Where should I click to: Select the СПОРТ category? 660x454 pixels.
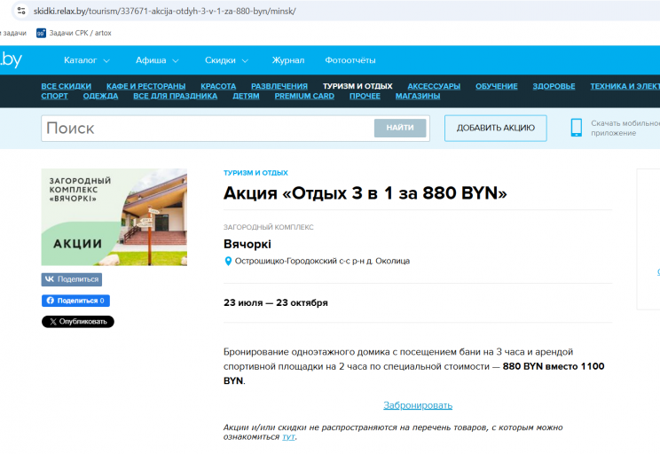(x=55, y=96)
